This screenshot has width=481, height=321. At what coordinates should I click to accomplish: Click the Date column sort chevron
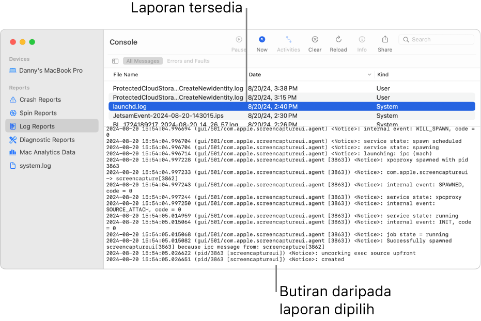(x=369, y=74)
